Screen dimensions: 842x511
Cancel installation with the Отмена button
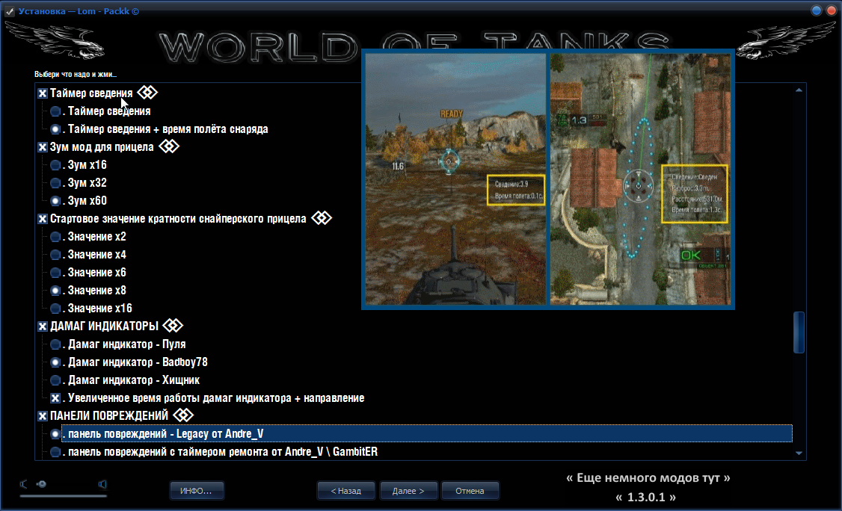(470, 491)
